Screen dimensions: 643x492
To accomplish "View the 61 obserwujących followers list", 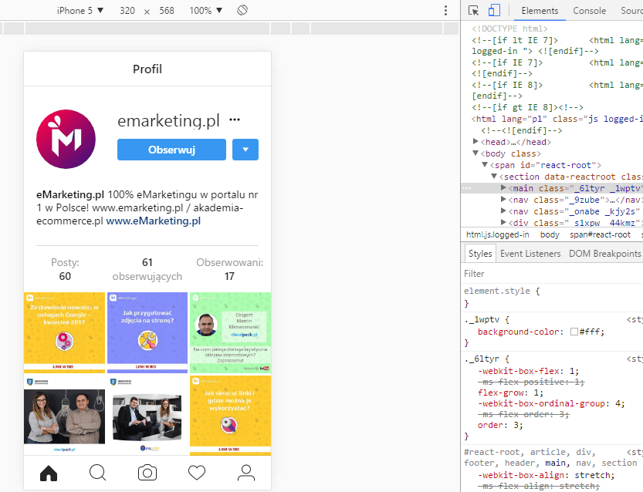I will tap(147, 269).
